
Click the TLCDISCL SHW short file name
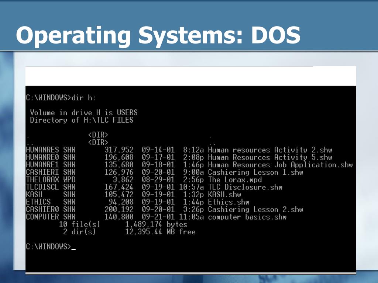click(x=51, y=187)
